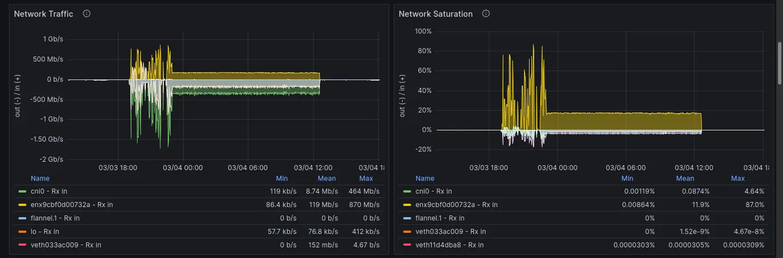Viewport: 783px width, 258px height.
Task: Toggle veth033ac009 - Rx in series in Network Traffic
Action: coord(66,245)
